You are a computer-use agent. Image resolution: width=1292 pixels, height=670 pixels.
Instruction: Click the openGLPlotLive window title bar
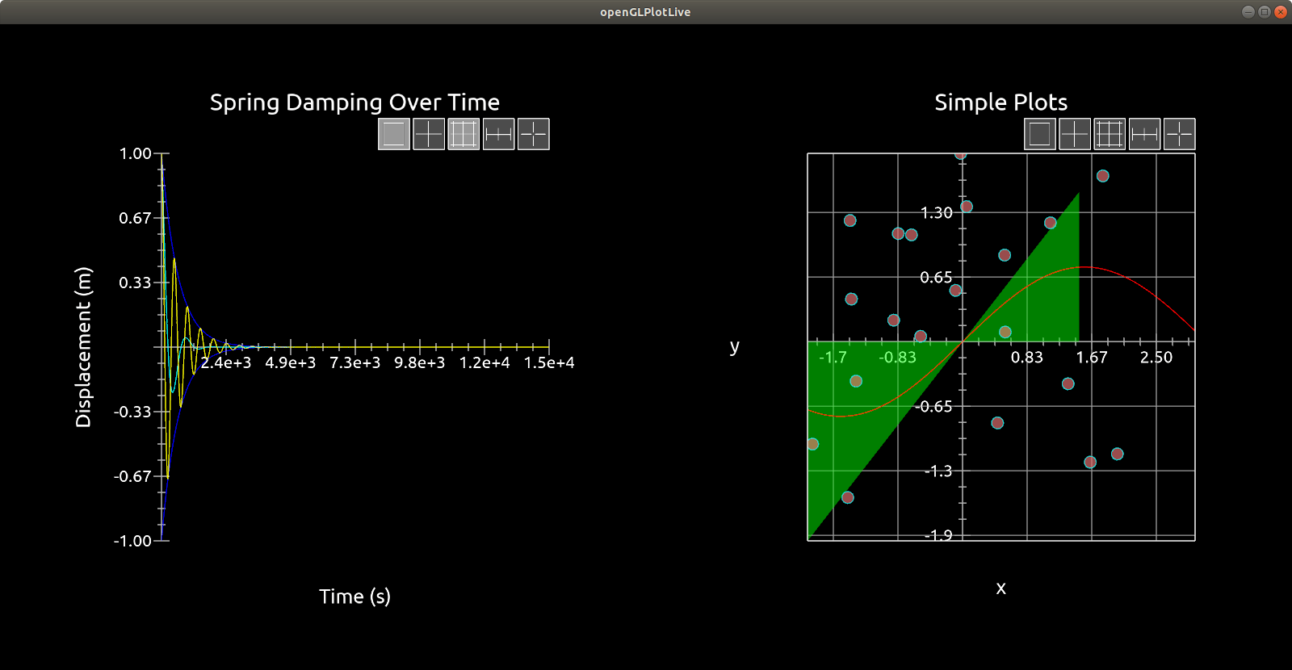coord(645,12)
